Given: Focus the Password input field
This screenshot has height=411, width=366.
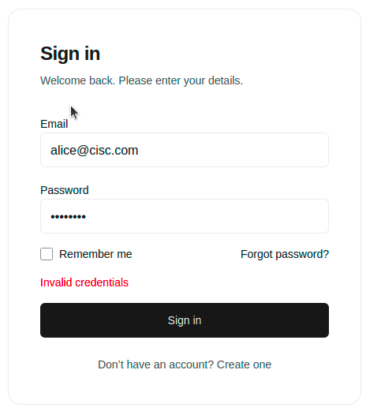Looking at the screenshot, I should pyautogui.click(x=185, y=216).
